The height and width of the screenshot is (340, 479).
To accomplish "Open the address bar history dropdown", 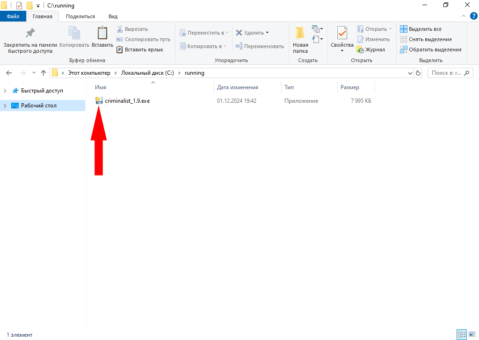I will (x=410, y=73).
